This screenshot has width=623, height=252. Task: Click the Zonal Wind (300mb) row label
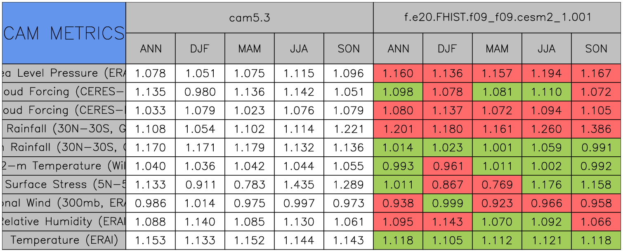click(x=64, y=203)
